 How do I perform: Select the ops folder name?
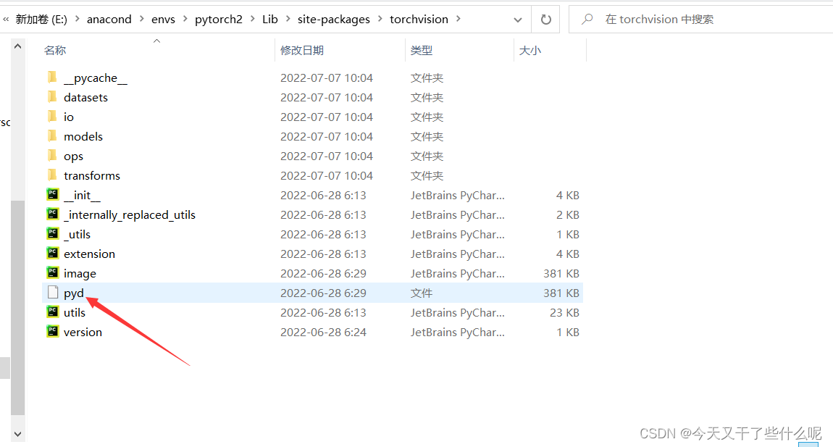point(73,156)
